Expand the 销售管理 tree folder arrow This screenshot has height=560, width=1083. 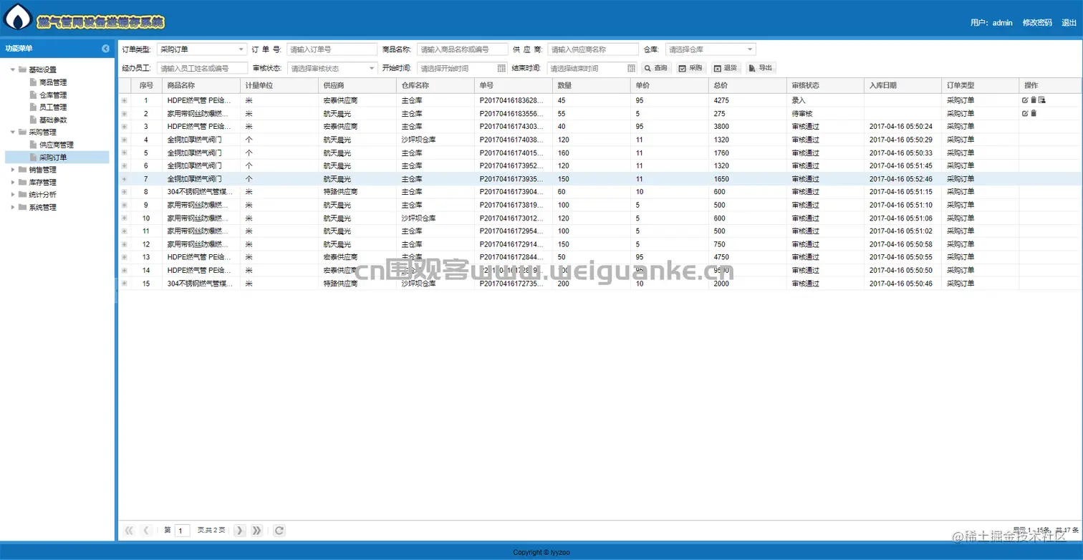[x=12, y=170]
